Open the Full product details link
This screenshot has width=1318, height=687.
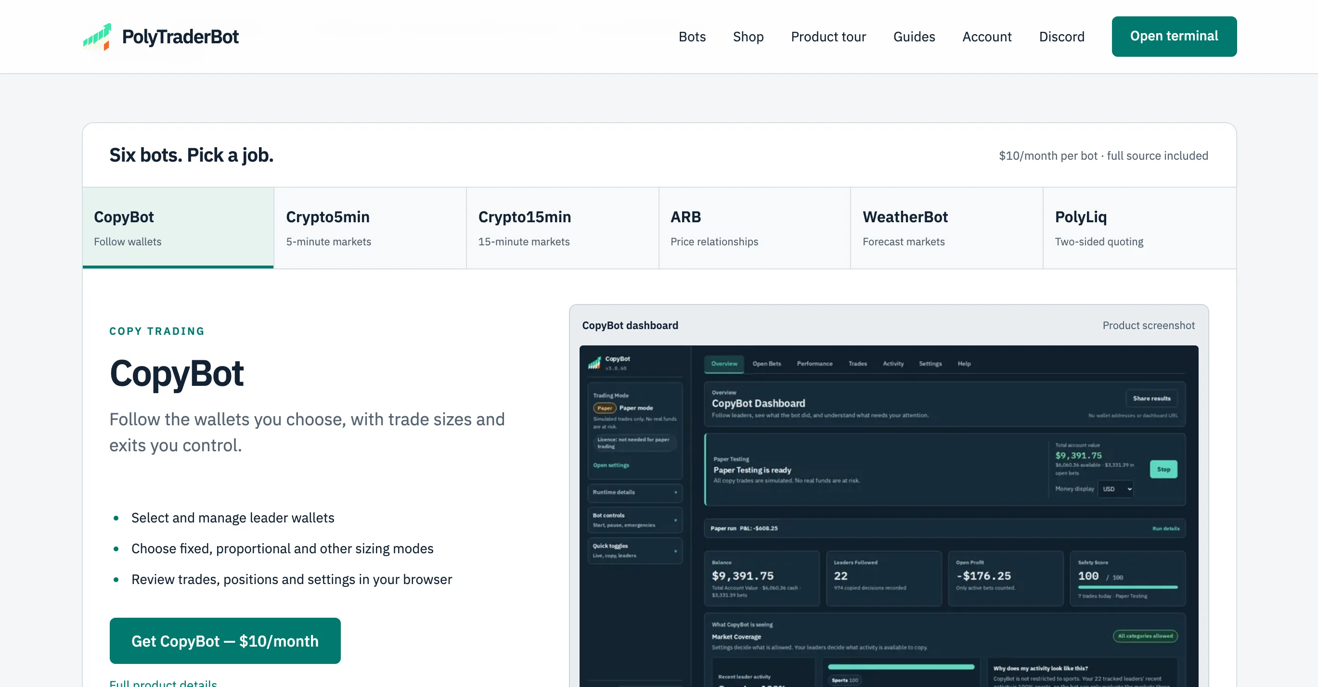point(163,683)
